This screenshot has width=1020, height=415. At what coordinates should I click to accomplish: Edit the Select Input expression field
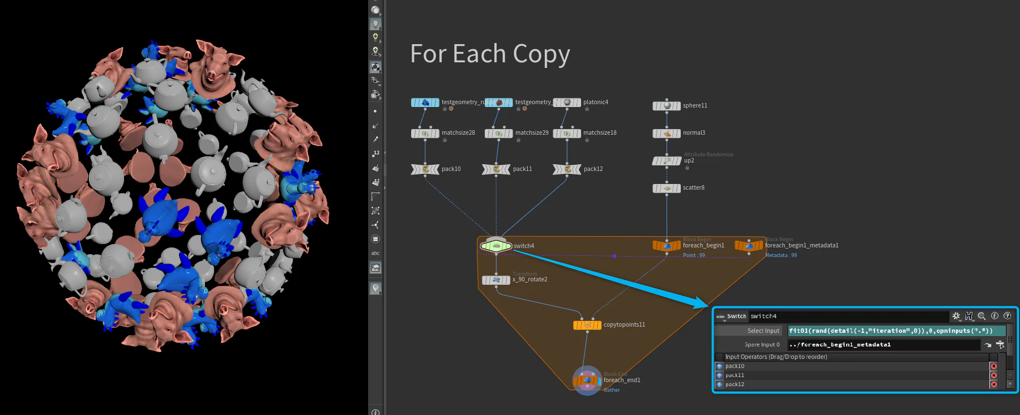(897, 331)
